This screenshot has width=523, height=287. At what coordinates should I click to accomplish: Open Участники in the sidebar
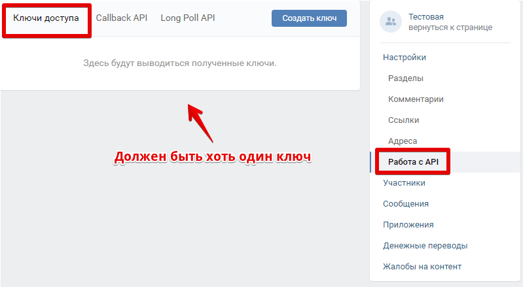[x=404, y=183]
